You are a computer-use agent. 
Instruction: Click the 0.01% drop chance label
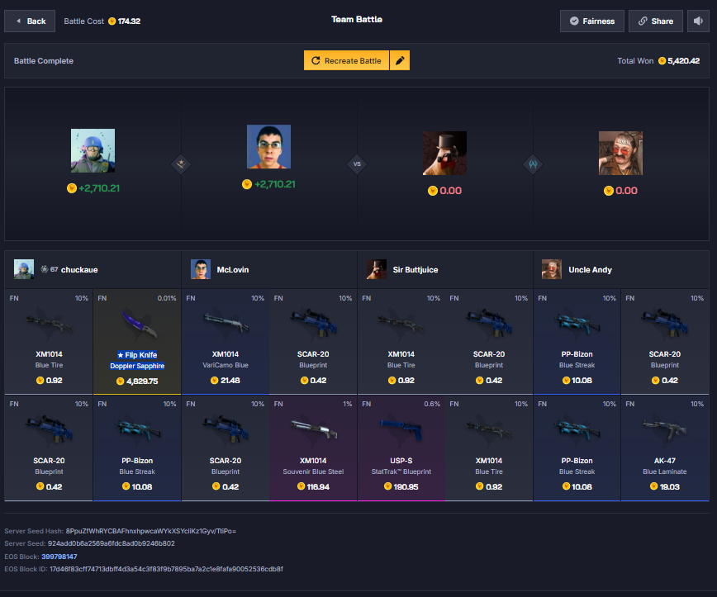point(167,298)
